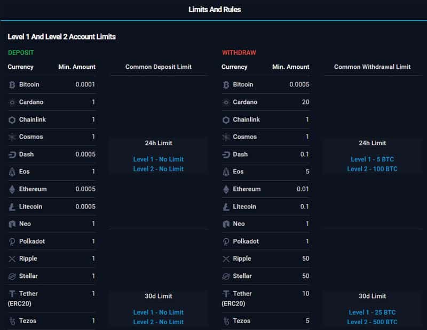Click the green DEPOSIT section heading
The image size is (427, 330).
(21, 53)
